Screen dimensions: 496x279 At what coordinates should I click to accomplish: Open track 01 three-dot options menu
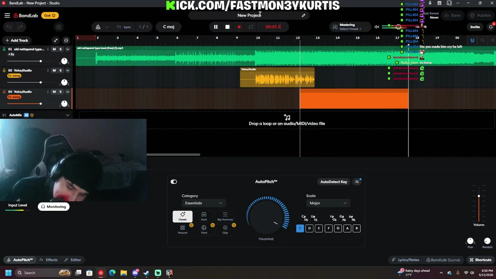coord(48,49)
